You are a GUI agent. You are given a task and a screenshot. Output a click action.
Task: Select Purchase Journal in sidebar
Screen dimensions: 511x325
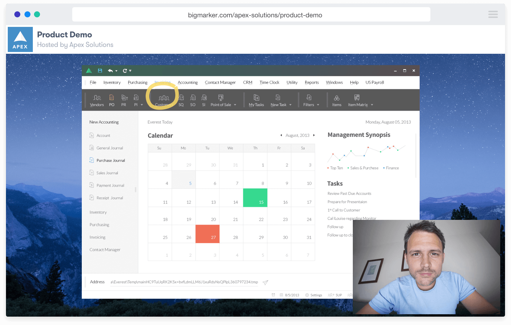pyautogui.click(x=110, y=160)
